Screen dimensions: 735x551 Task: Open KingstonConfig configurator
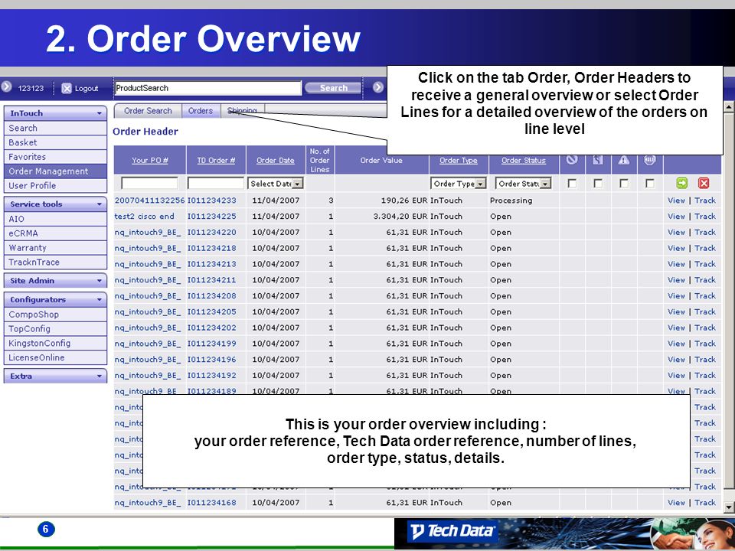click(x=55, y=344)
